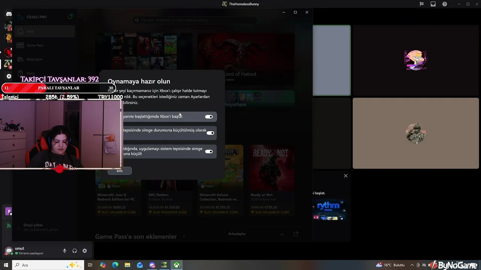Open the Ready or Not game card

coord(272,180)
